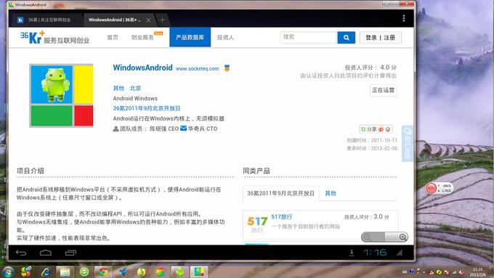Click the green round share icon

coord(388,129)
